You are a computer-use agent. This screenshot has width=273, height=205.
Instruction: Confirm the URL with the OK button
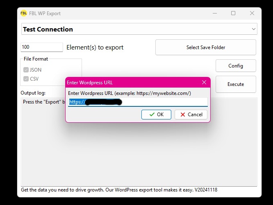point(156,115)
